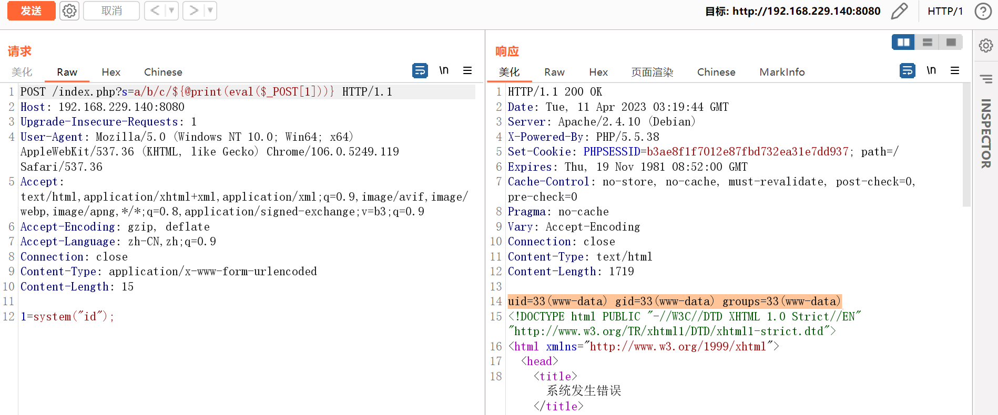This screenshot has height=415, width=998.
Task: Select the request Chinese tab
Action: tap(163, 72)
